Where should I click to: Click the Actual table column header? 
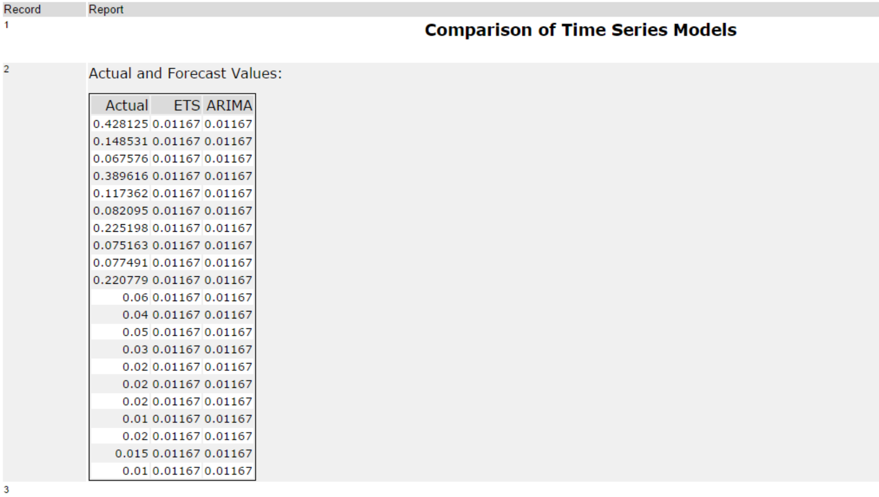(x=127, y=105)
